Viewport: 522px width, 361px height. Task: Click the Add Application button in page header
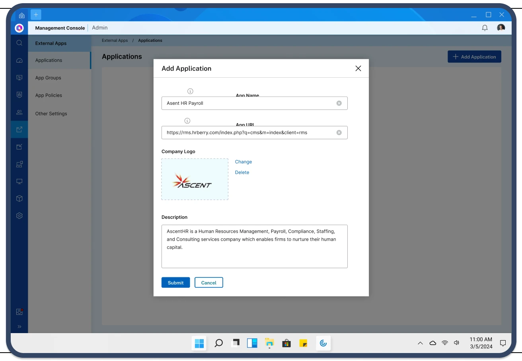[x=474, y=57]
